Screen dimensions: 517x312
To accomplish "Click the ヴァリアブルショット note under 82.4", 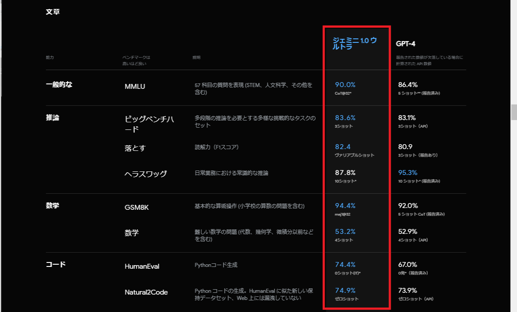I will pos(354,155).
